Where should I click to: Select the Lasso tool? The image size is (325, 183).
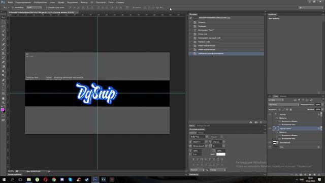point(3,26)
